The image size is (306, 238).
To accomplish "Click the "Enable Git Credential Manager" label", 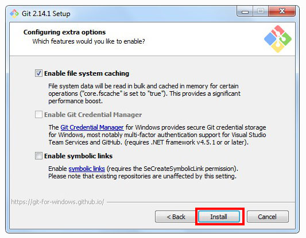I will tap(93, 115).
